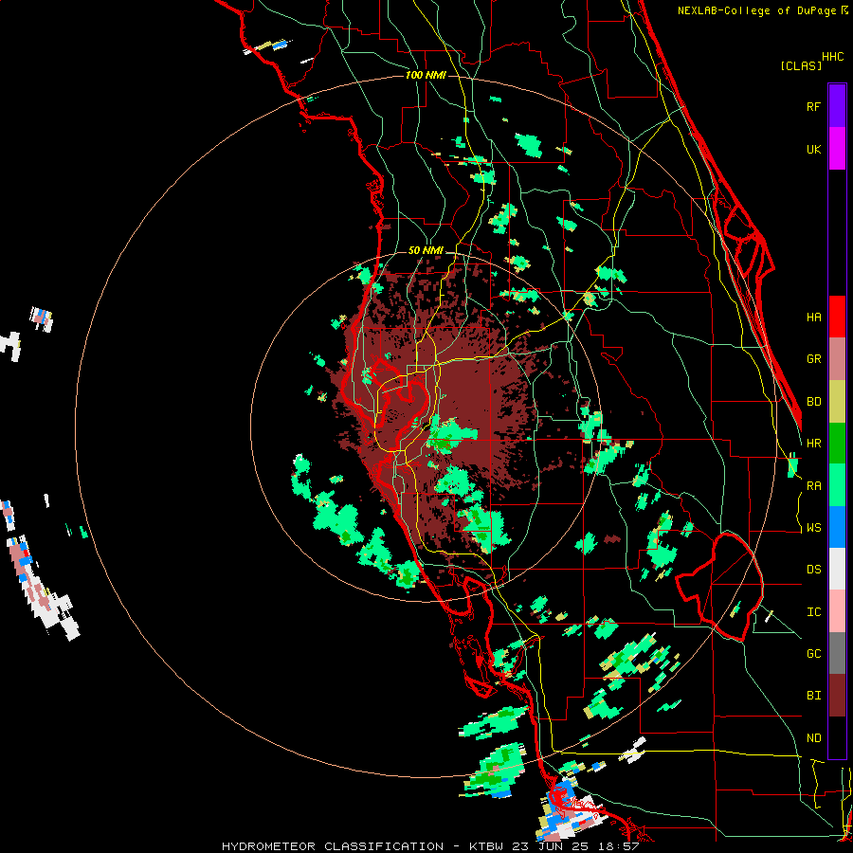Image resolution: width=853 pixels, height=853 pixels.
Task: Click the WS blue legend swatch
Action: 837,527
